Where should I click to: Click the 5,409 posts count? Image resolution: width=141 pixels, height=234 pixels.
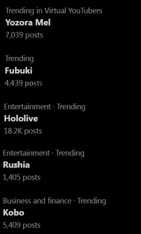22,225
